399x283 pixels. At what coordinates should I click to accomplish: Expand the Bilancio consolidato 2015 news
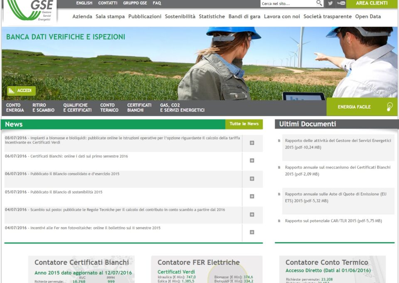point(252,179)
